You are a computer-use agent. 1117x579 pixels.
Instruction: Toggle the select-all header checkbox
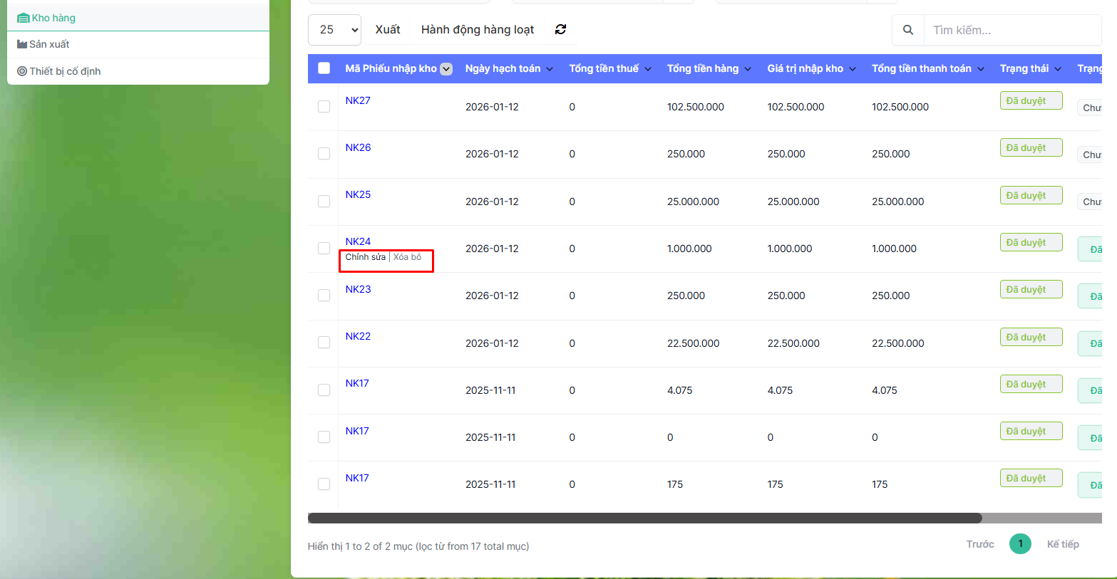point(324,68)
